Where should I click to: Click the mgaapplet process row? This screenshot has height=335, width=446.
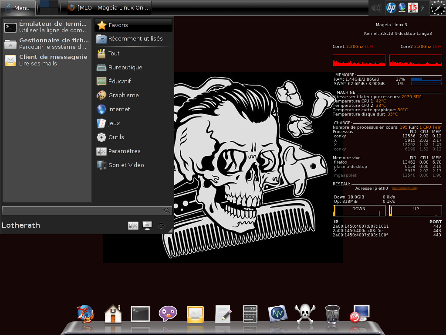pyautogui.click(x=387, y=175)
